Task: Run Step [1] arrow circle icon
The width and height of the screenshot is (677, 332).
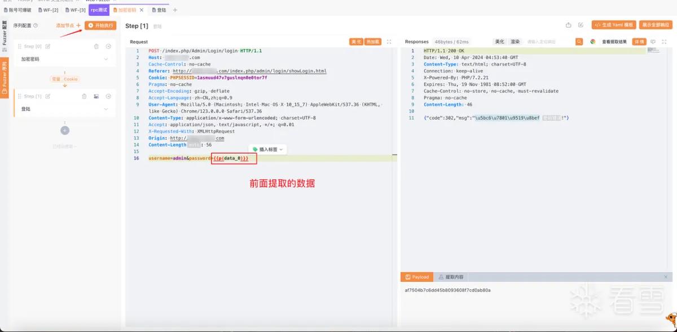Action: point(108,96)
